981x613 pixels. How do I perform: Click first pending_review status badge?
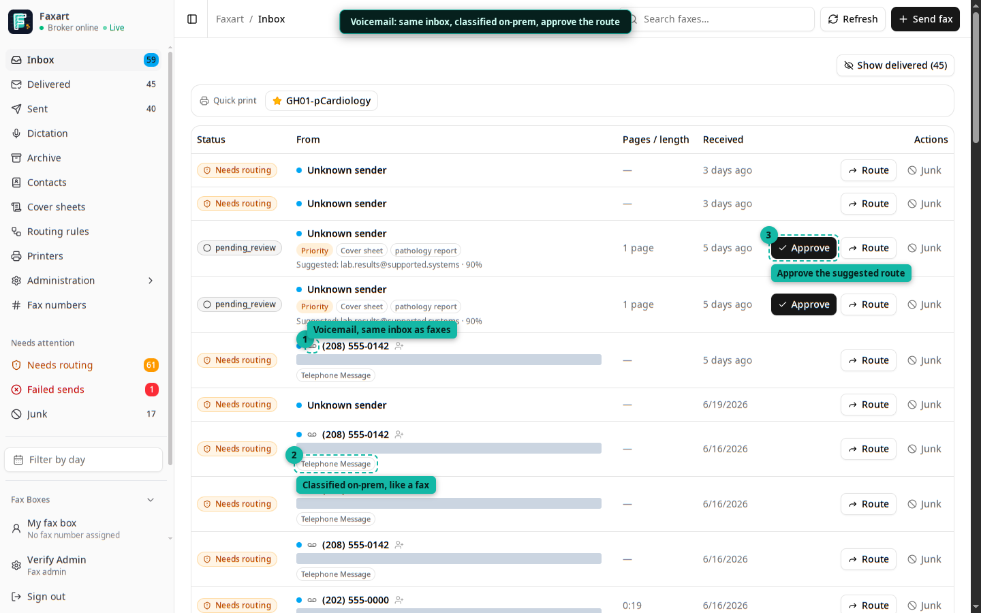[239, 248]
